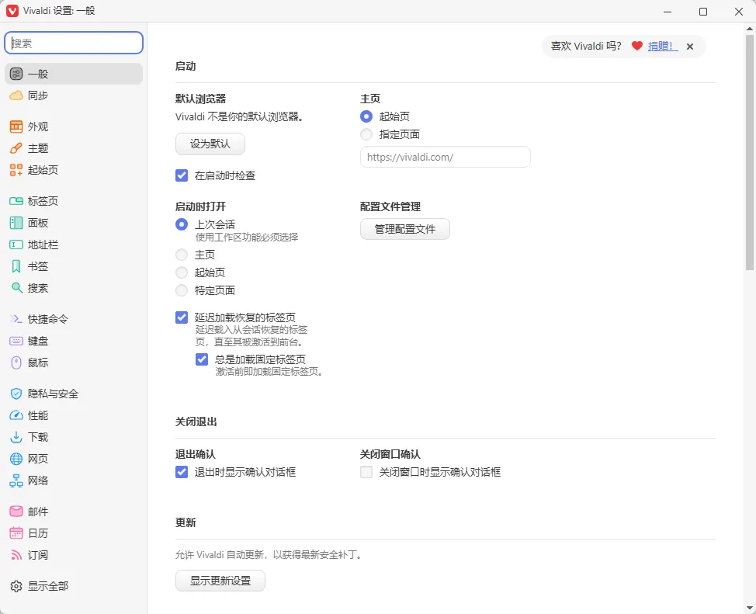This screenshot has height=614, width=756.
Task: Disable 退出时显示确认对话框 checkbox
Action: tap(182, 472)
